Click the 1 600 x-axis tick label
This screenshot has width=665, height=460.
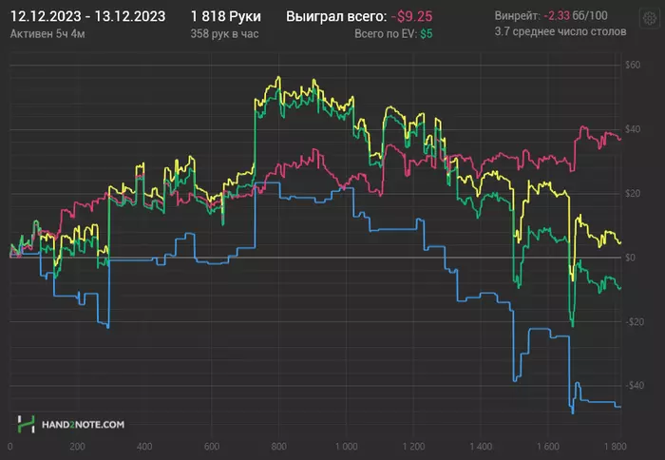point(548,447)
